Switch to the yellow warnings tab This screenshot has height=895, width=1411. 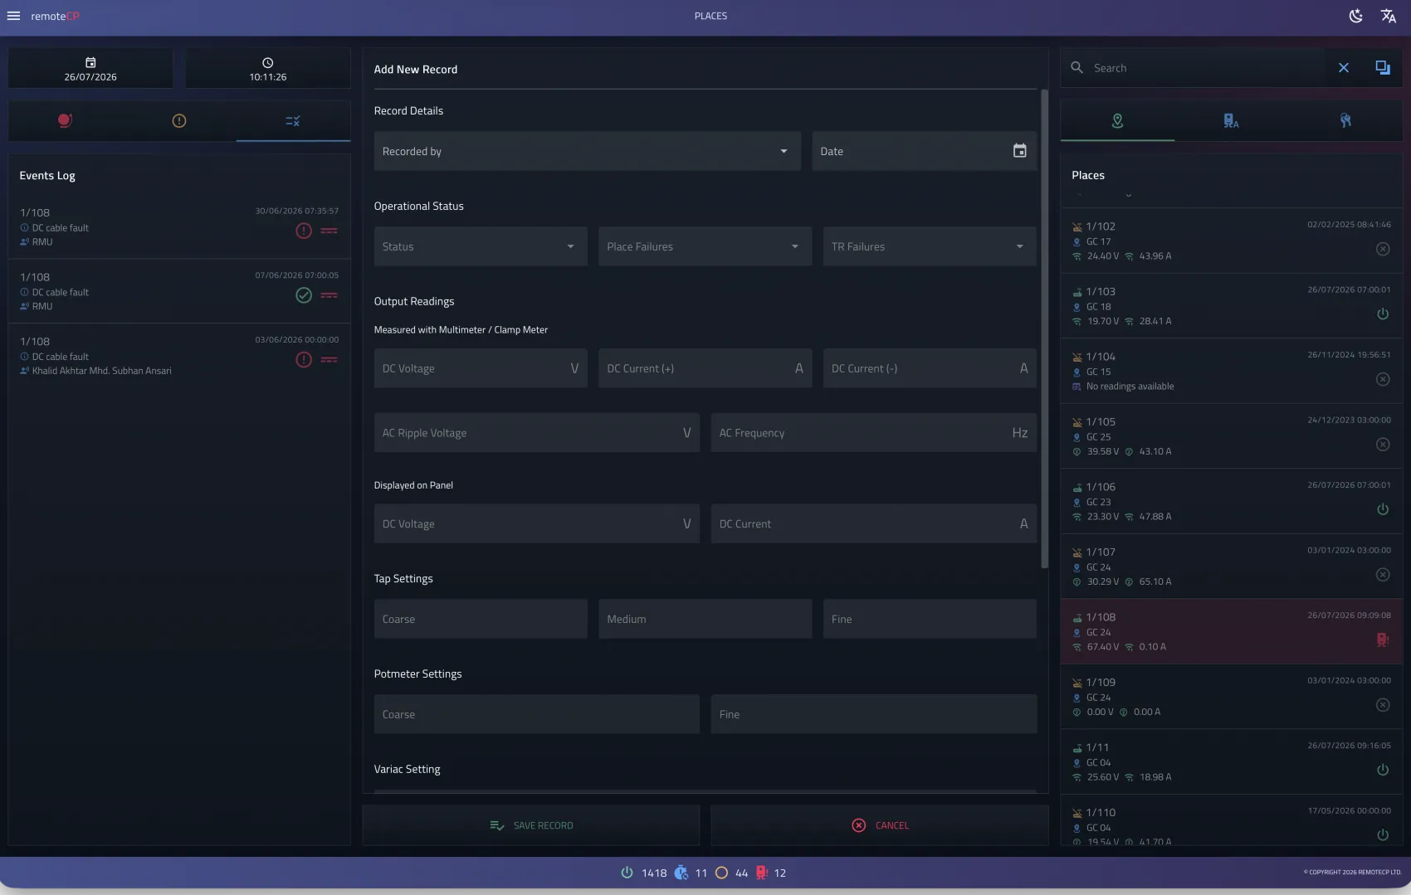[179, 121]
